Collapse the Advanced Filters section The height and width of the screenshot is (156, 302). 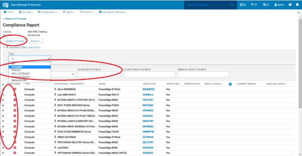[x=4, y=47]
